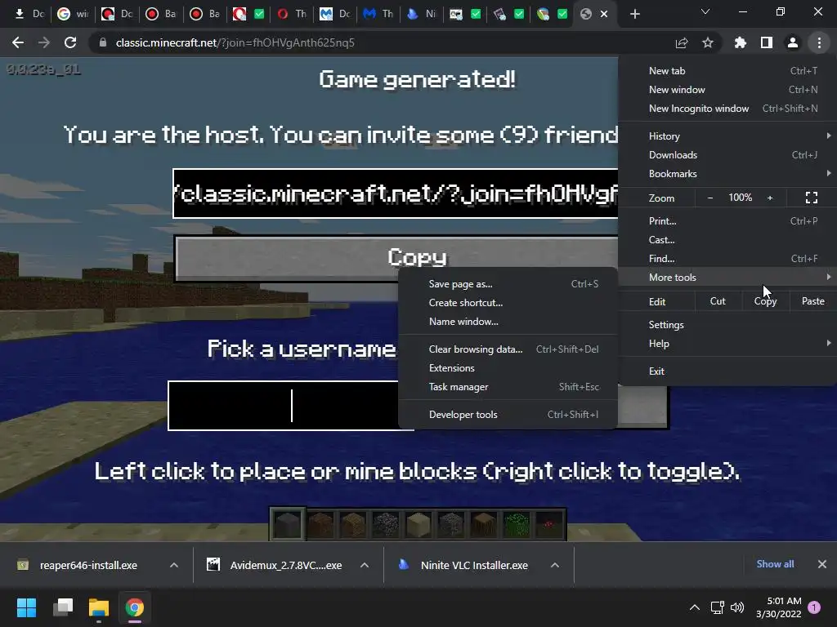Open Extensions from More tools submenu
This screenshot has width=837, height=627.
[x=508, y=368]
